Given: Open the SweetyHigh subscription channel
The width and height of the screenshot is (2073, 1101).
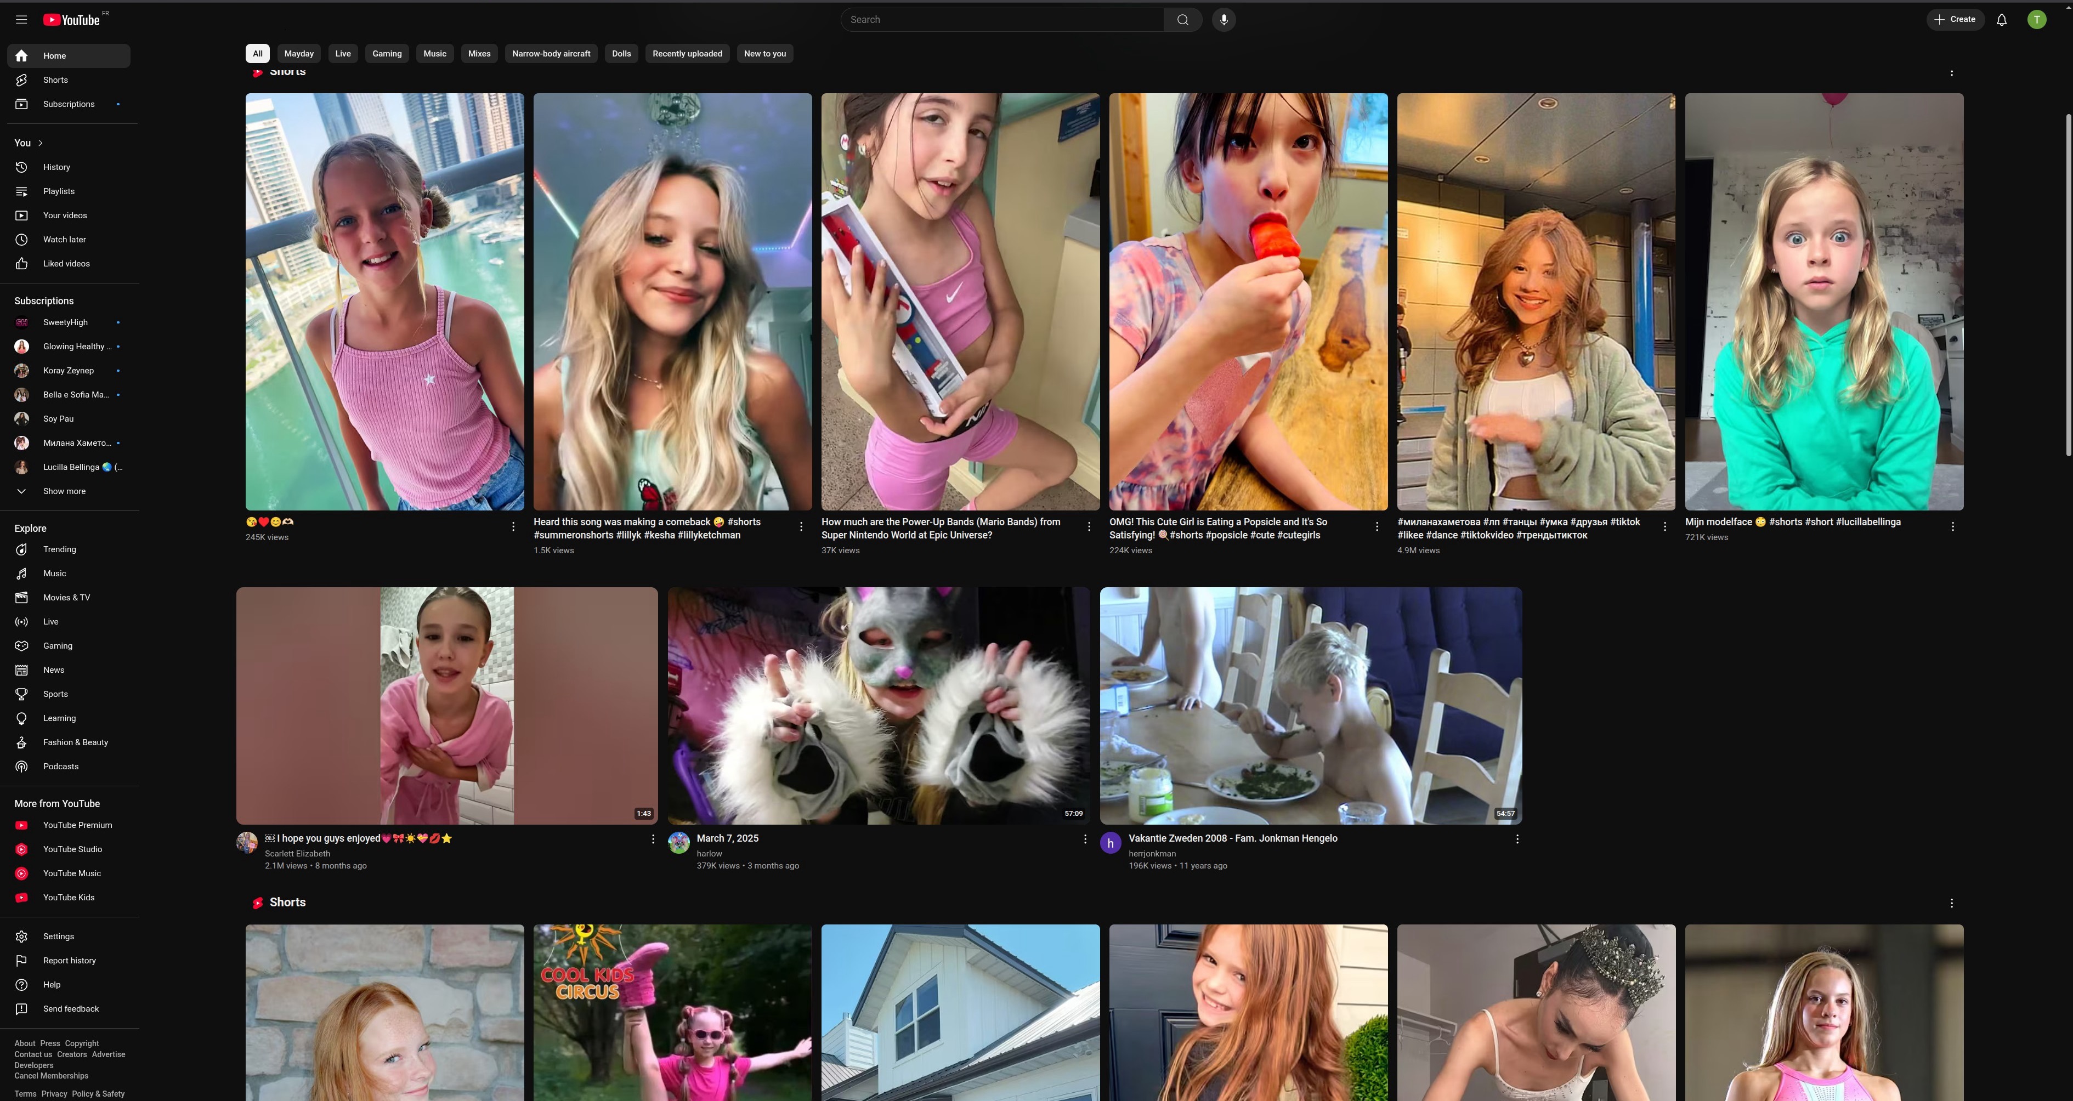Looking at the screenshot, I should pos(69,322).
